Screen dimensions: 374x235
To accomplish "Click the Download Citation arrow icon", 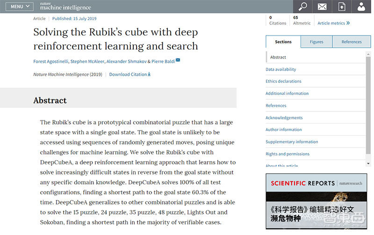I will (x=149, y=74).
